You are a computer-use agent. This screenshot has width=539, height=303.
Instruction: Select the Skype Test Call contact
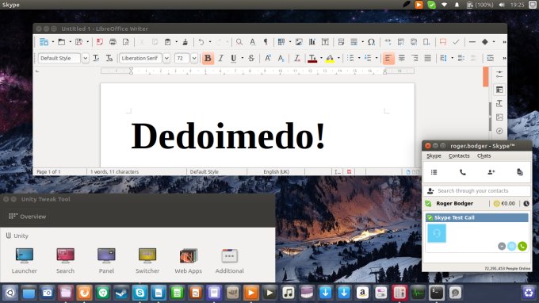pyautogui.click(x=477, y=217)
